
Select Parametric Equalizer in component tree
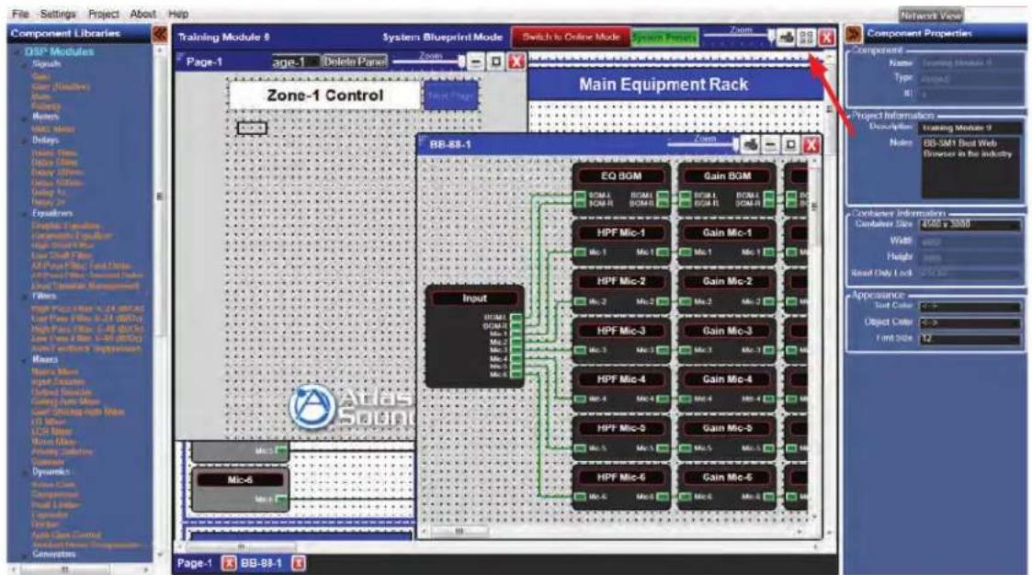tap(72, 235)
